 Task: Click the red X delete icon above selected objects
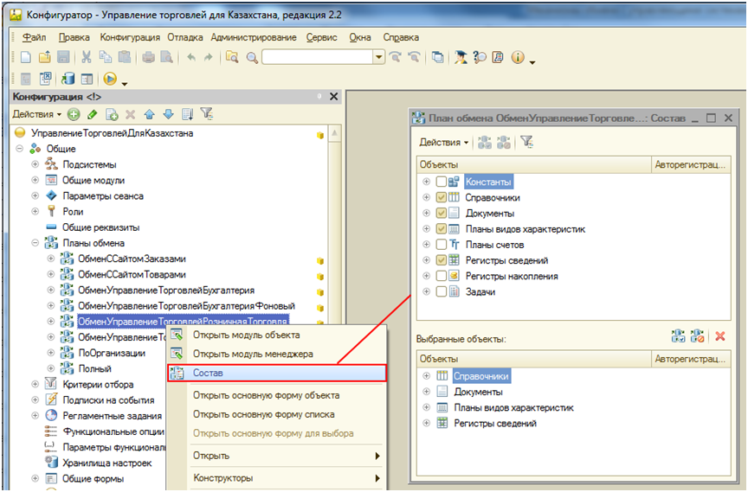click(719, 336)
